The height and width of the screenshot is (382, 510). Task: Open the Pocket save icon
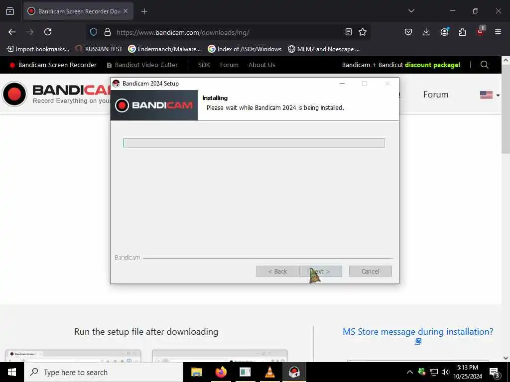pos(408,32)
